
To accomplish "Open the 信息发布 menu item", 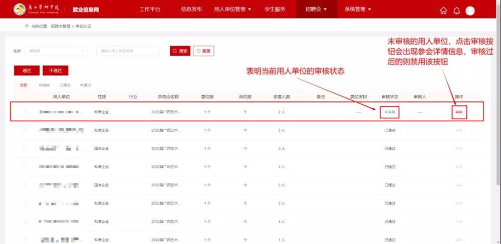I will click(x=190, y=10).
